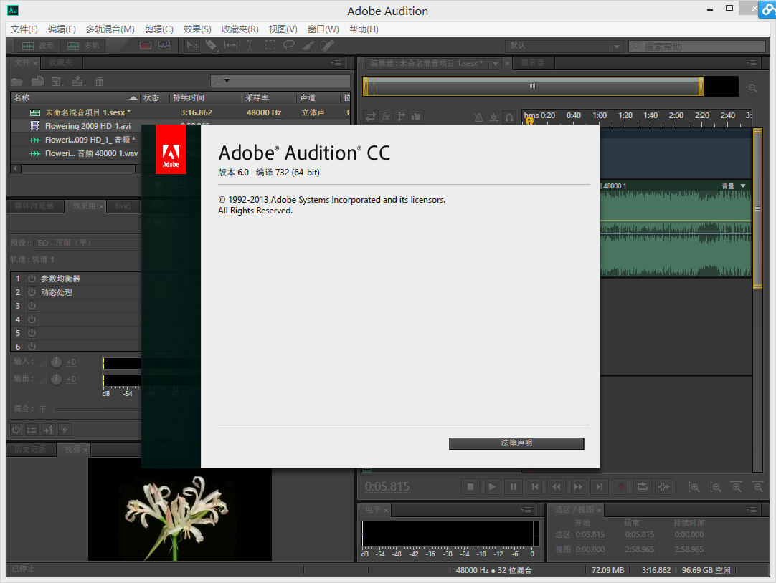This screenshot has height=583, width=776.
Task: Switch to the 收藏夹 tab
Action: point(60,62)
